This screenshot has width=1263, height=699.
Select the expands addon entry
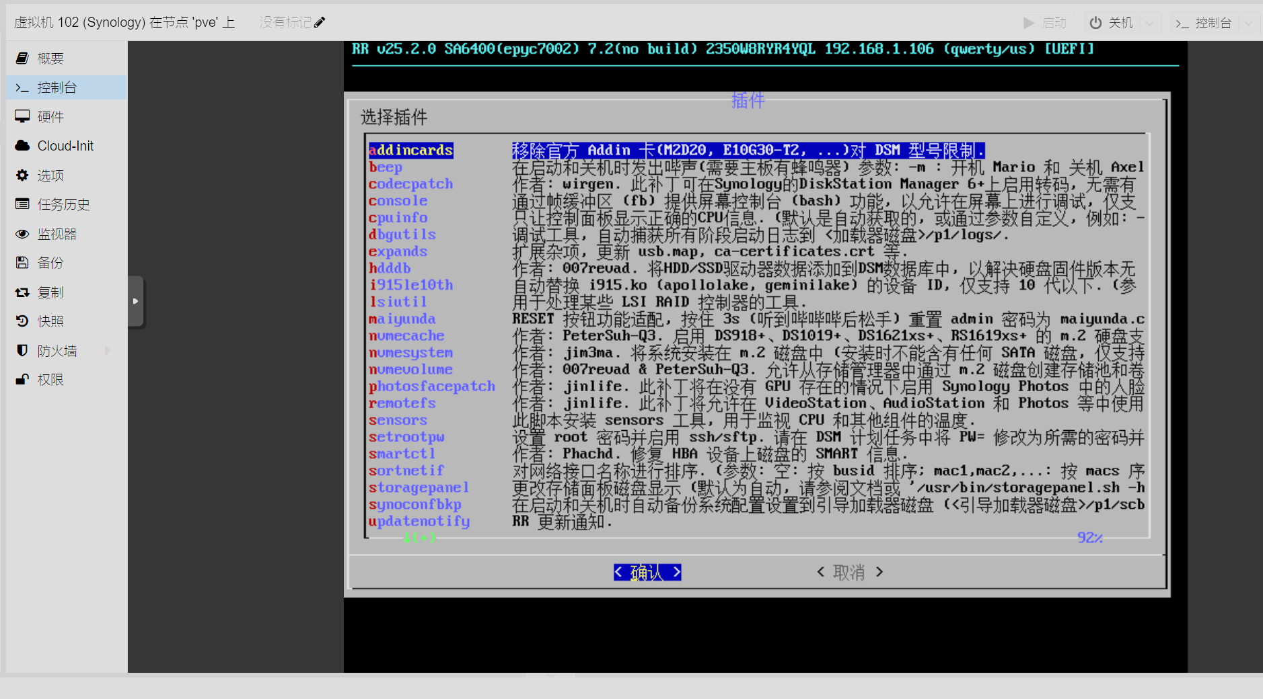click(398, 251)
